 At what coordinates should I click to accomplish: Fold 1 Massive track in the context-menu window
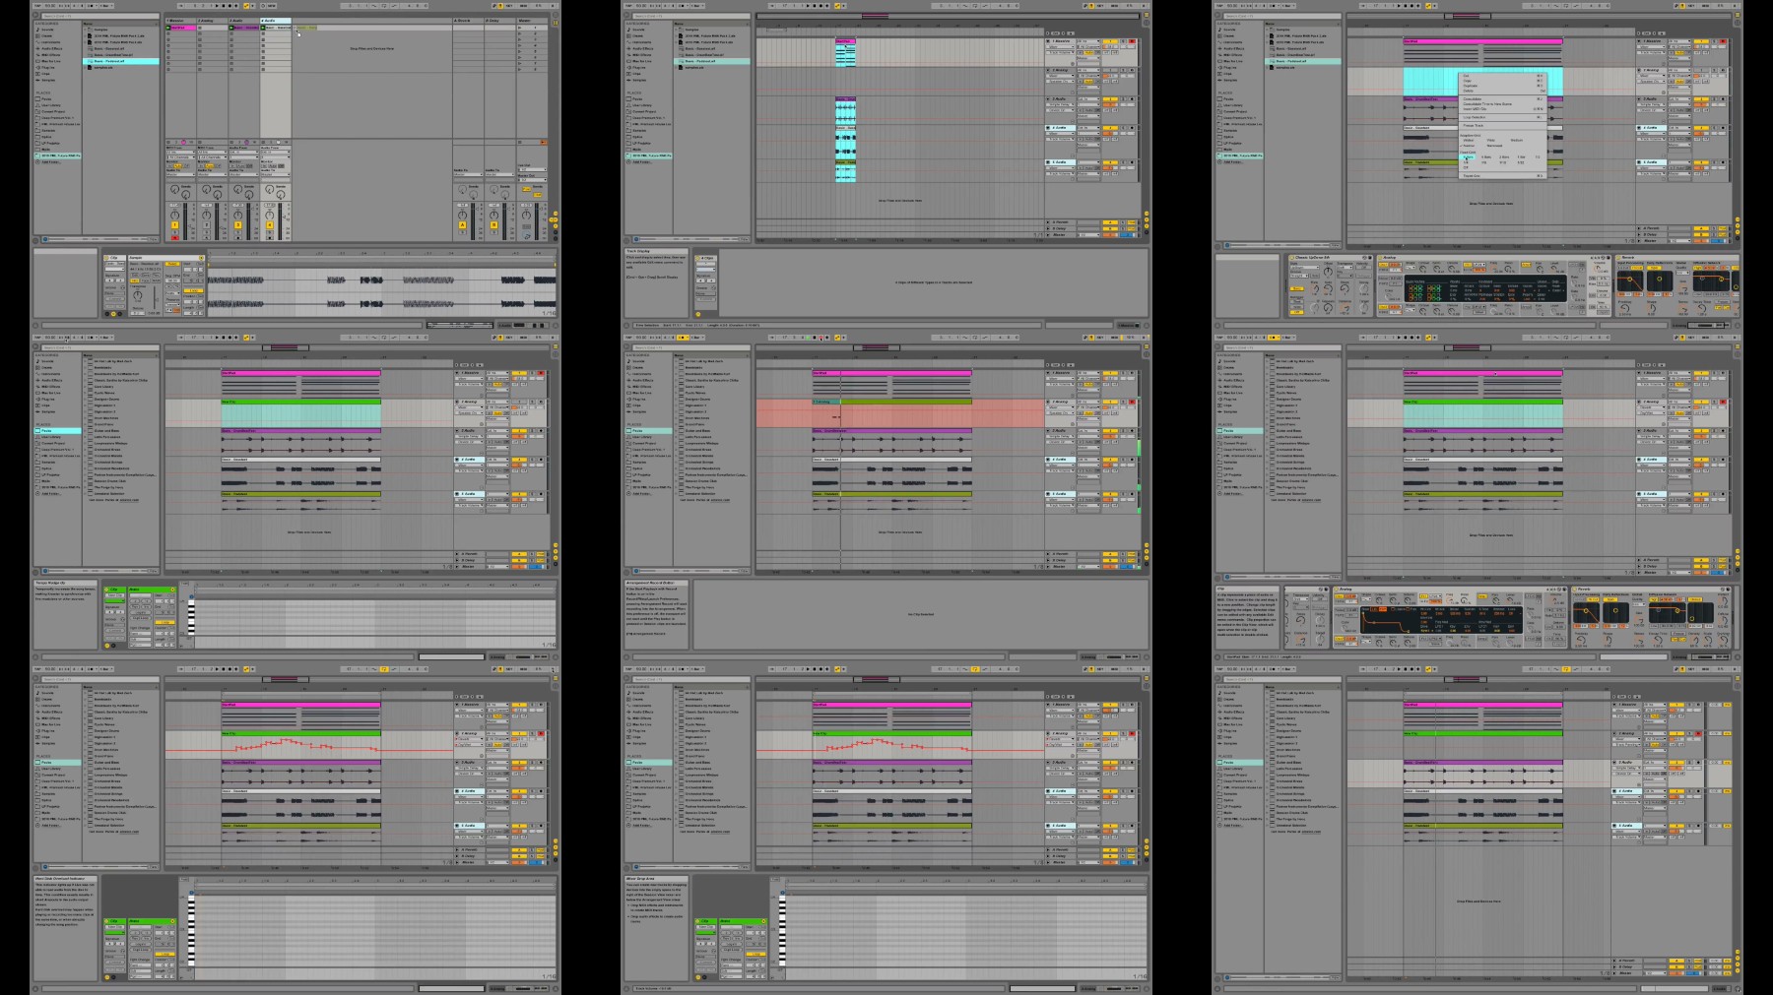(x=1639, y=41)
